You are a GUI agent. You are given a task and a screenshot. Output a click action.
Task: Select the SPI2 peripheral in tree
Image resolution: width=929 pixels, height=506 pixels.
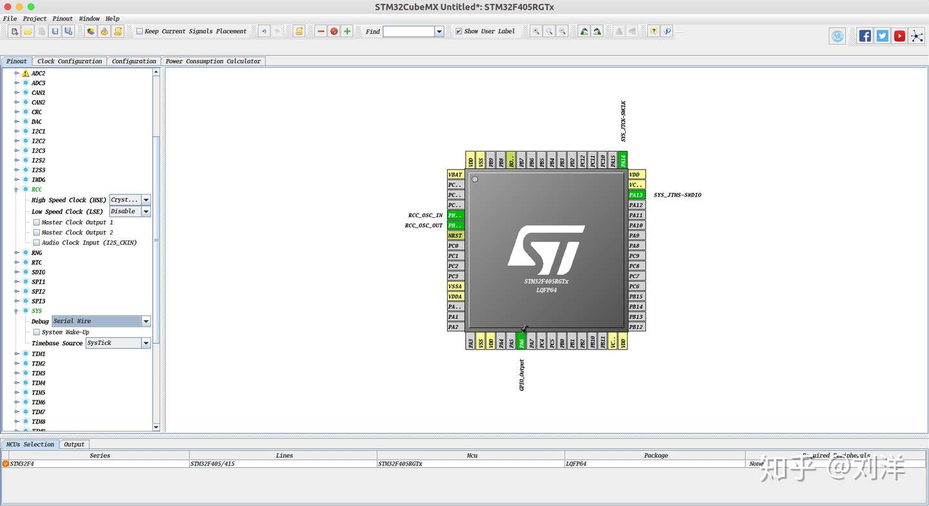tap(38, 291)
